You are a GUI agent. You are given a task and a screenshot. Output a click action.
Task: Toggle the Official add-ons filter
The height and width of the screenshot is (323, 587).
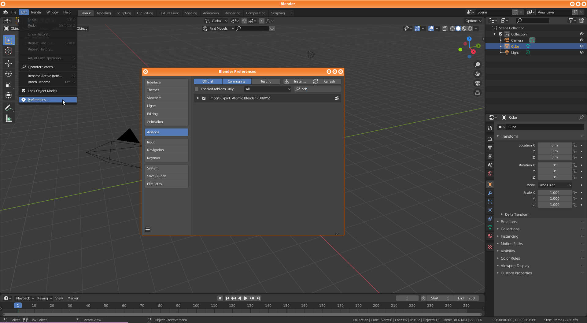[208, 81]
